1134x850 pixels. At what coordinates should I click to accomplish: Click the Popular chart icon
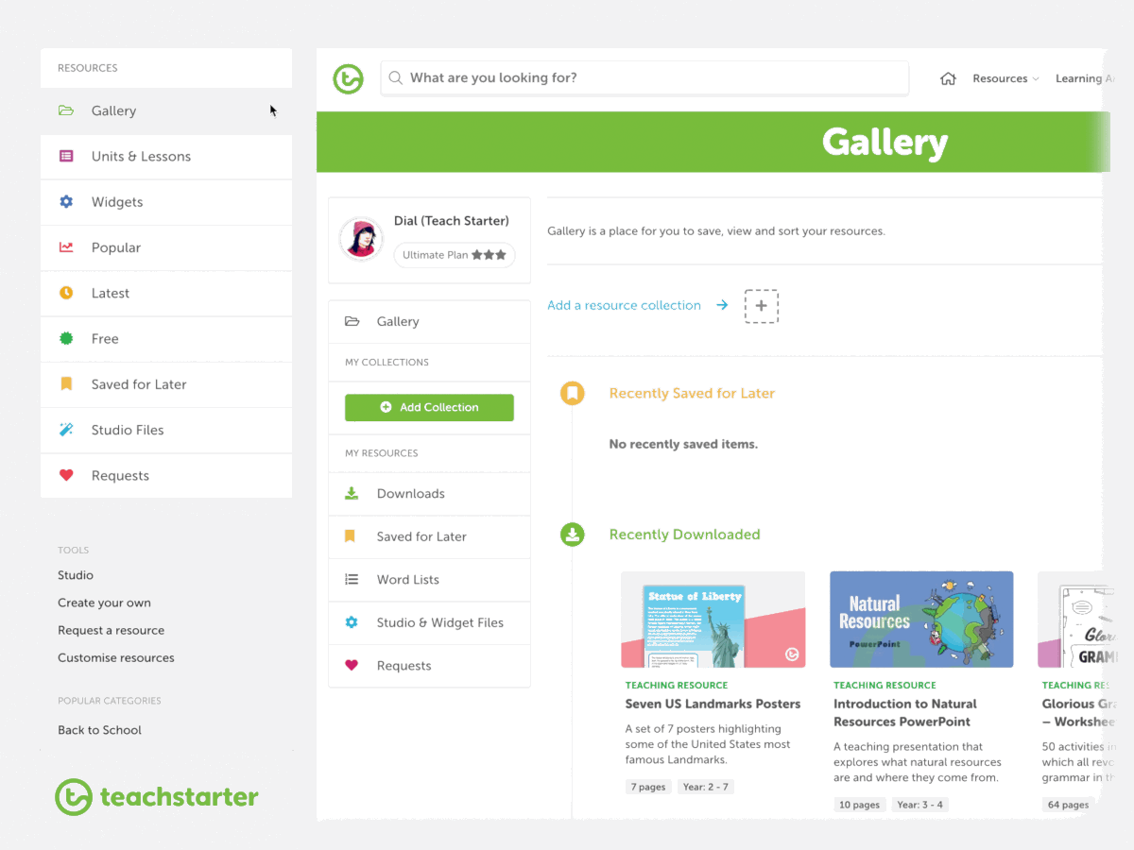(x=66, y=247)
